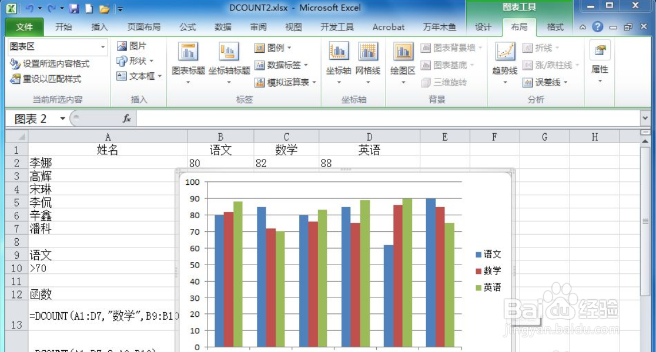Click the legend entry 英语 color marker
Viewport: 656px width, 352px height.
[478, 287]
